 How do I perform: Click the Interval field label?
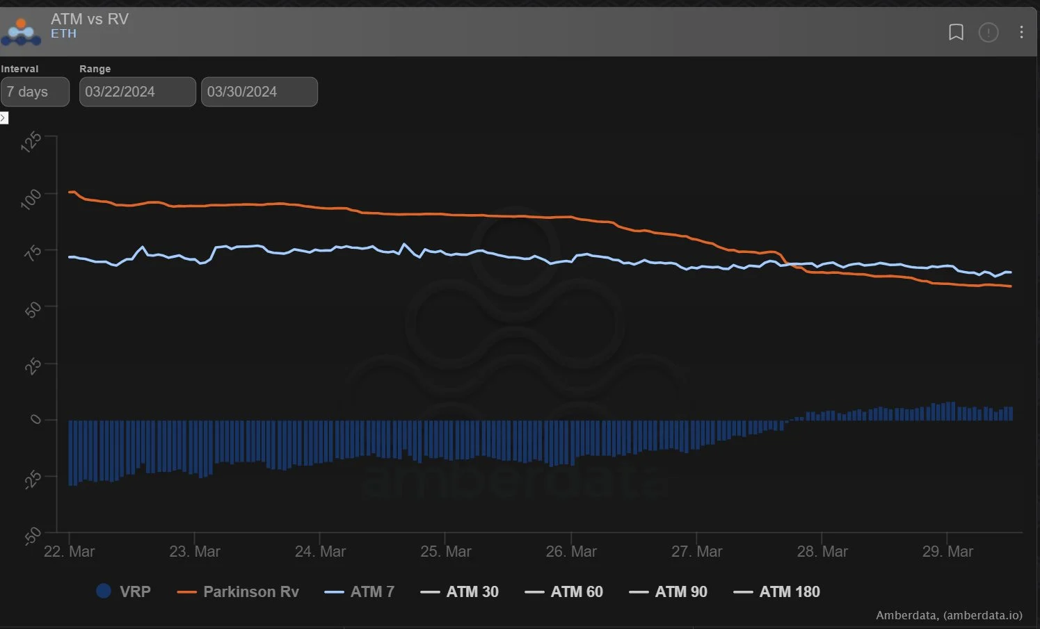[19, 69]
